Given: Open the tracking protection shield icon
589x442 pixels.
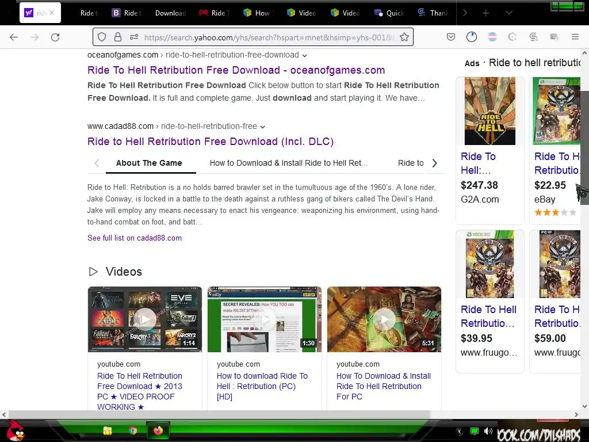Looking at the screenshot, I should pos(102,37).
